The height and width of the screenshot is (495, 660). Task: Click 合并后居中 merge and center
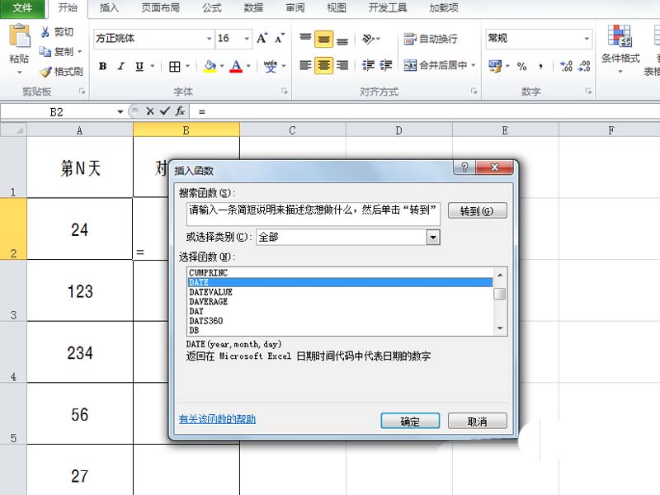pos(436,65)
